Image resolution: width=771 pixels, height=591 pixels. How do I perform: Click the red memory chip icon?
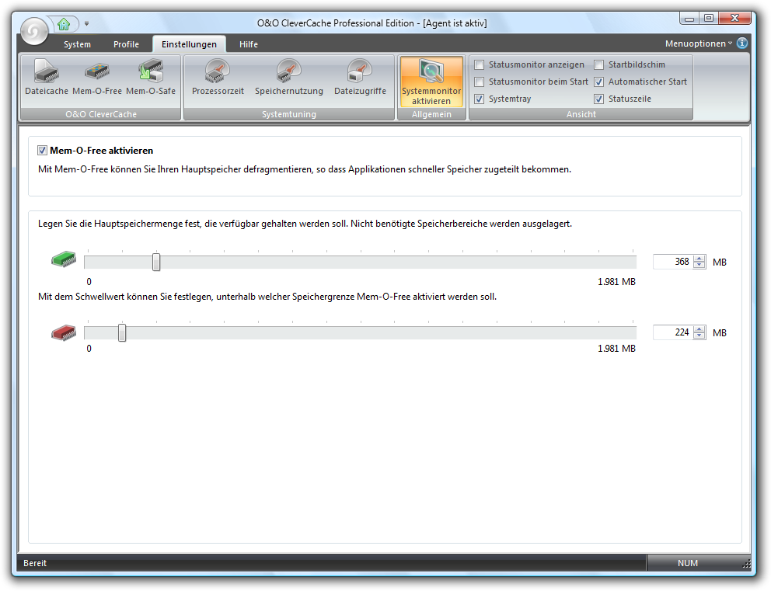click(64, 333)
